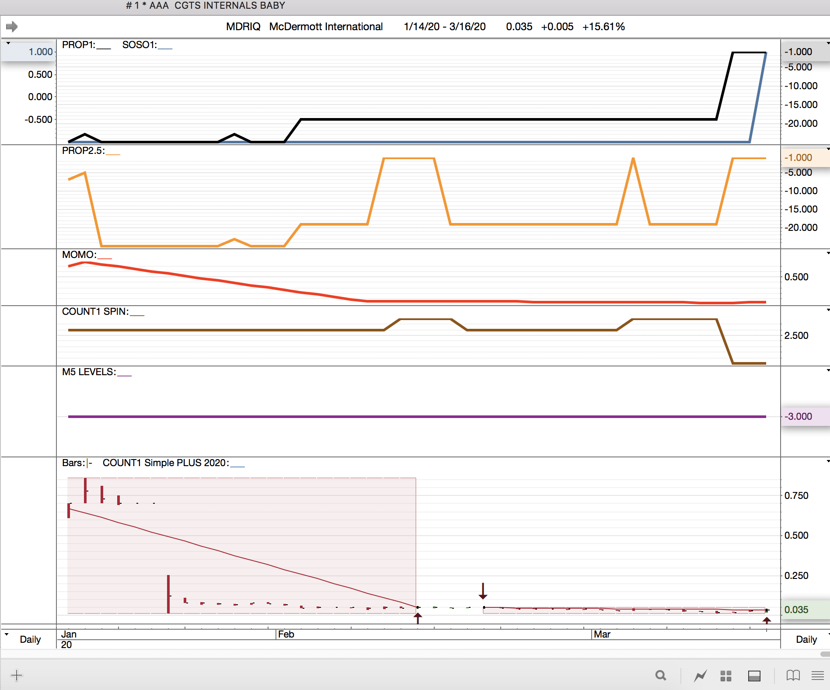
Task: Select the MOMO indicator label
Action: [x=79, y=254]
